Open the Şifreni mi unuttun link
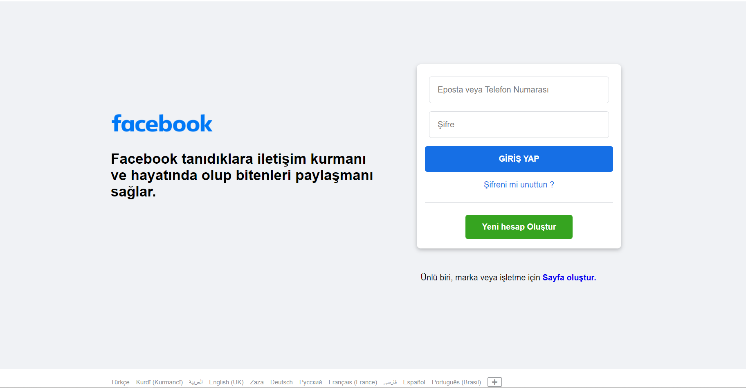This screenshot has width=746, height=388. click(x=519, y=185)
